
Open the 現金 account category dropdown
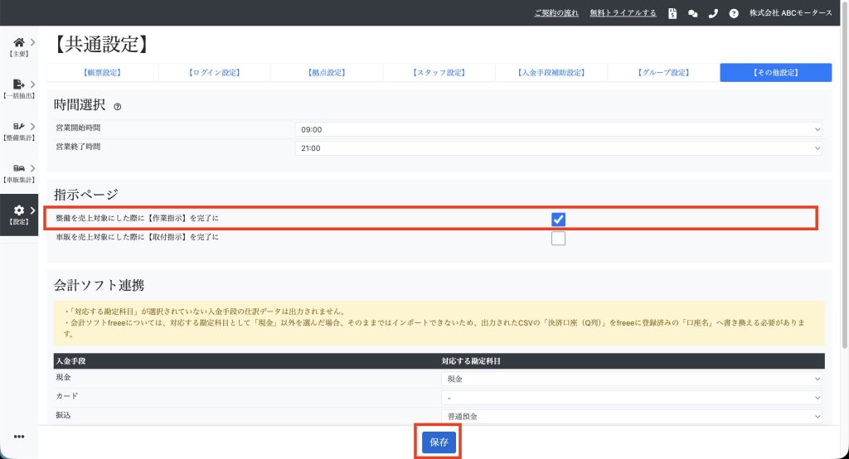[x=632, y=378]
